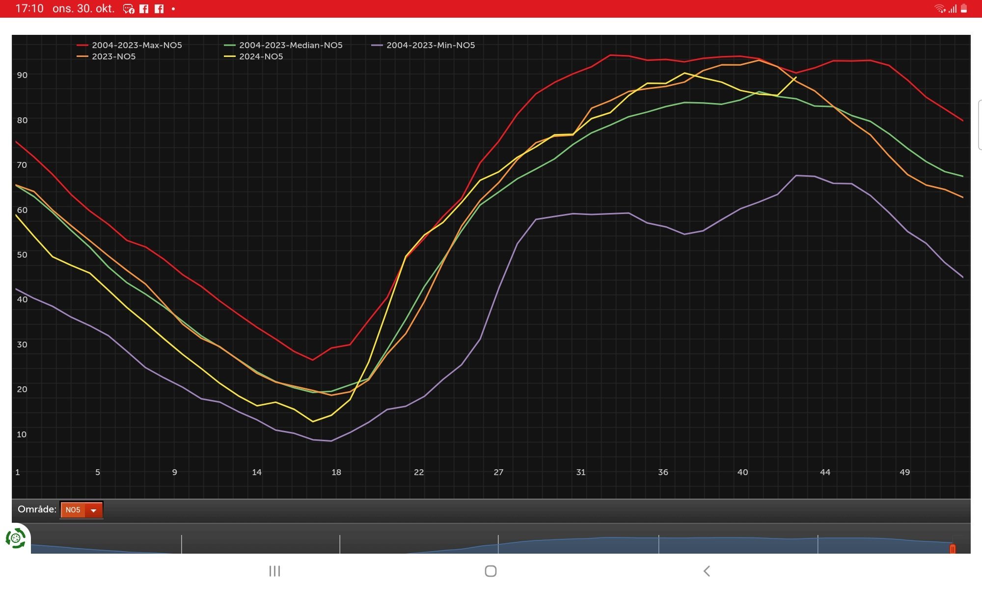Click the x-axis label 44
The image size is (982, 589).
tap(825, 472)
